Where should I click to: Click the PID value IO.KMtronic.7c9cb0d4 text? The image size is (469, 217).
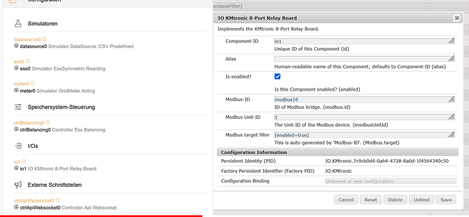tap(387, 161)
